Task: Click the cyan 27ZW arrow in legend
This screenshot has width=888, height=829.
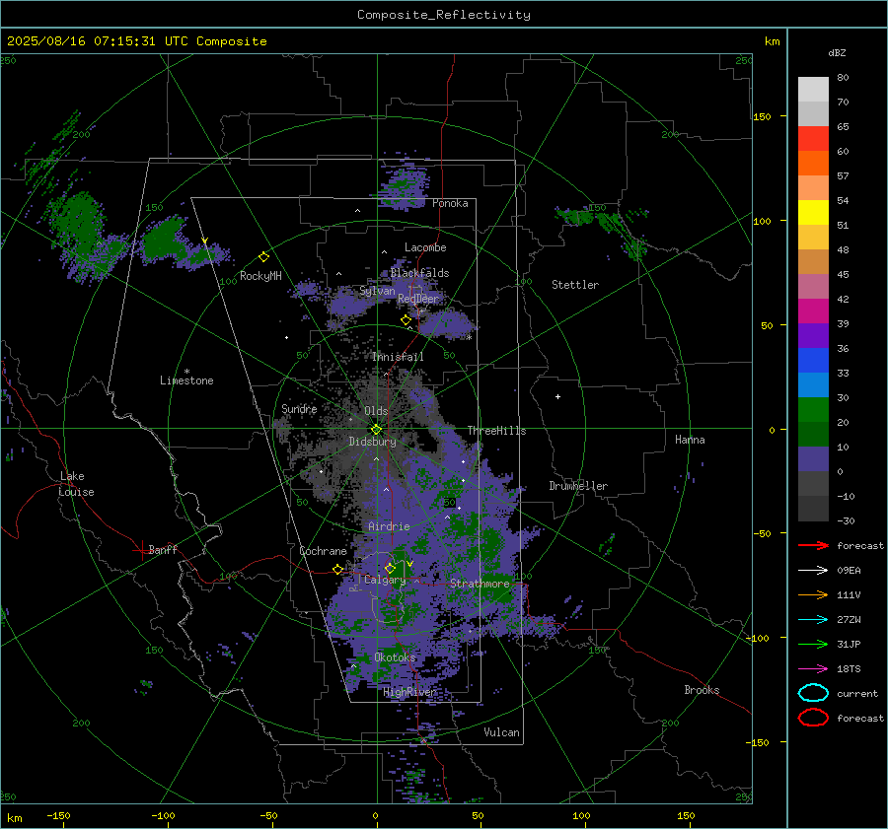Action: [x=813, y=620]
